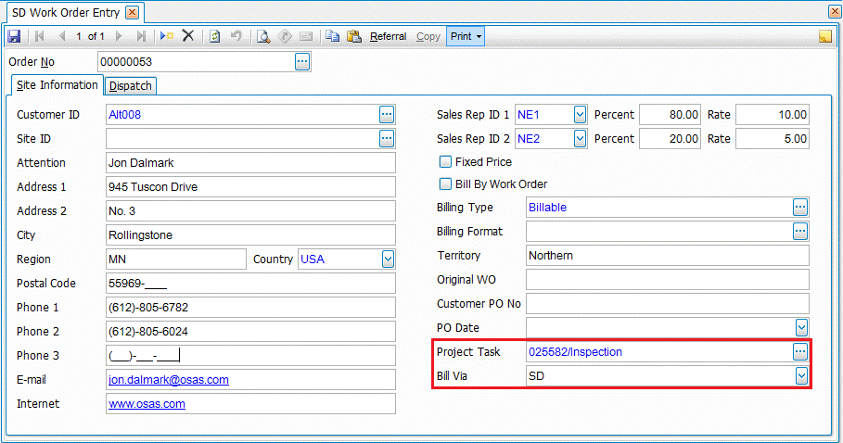This screenshot has height=443, width=843.
Task: Open the Bill Via dropdown list
Action: (x=801, y=376)
